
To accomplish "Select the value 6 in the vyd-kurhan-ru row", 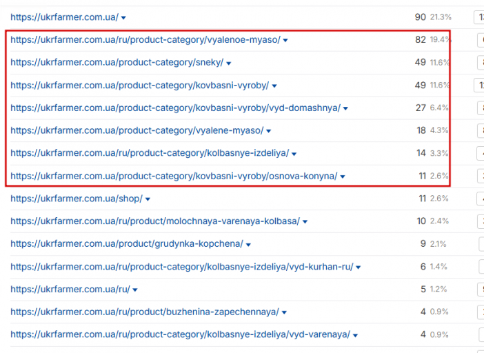I will click(x=423, y=267).
